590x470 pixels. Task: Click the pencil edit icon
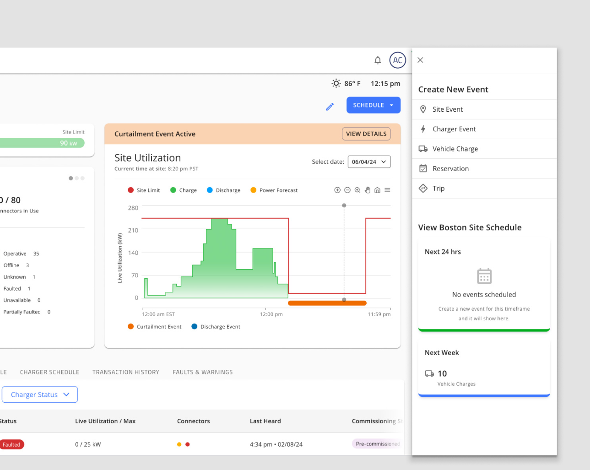tap(330, 107)
